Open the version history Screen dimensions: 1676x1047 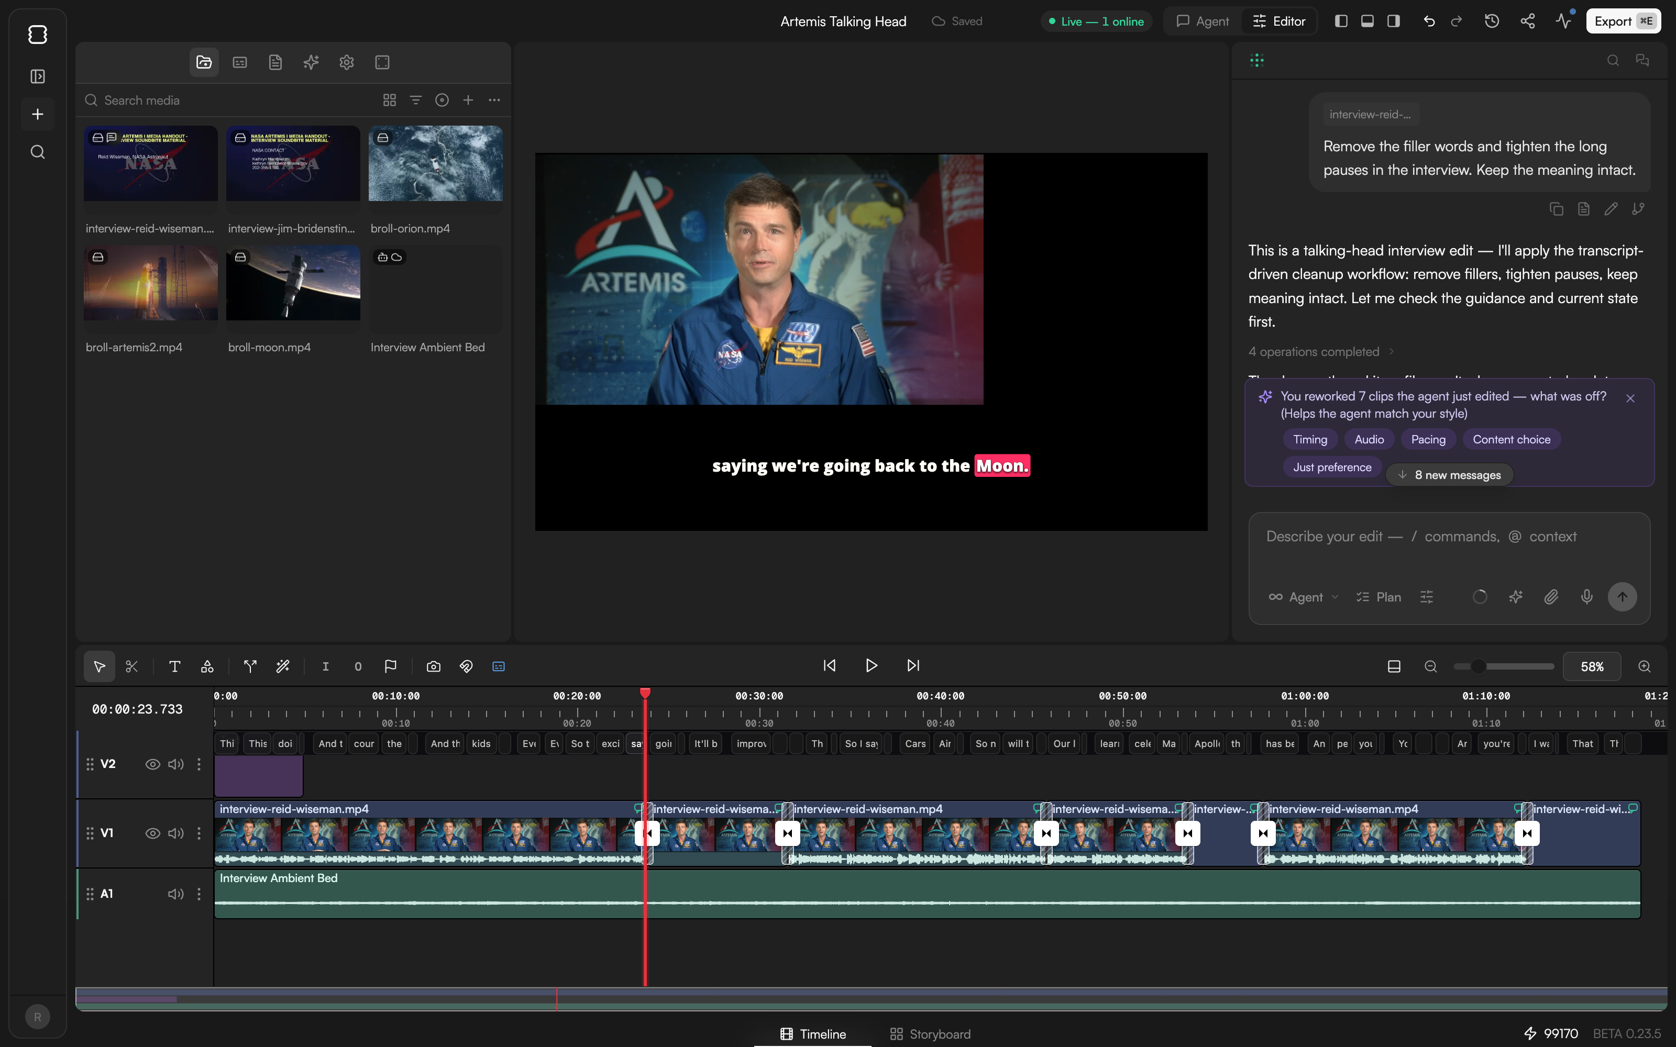(x=1492, y=21)
